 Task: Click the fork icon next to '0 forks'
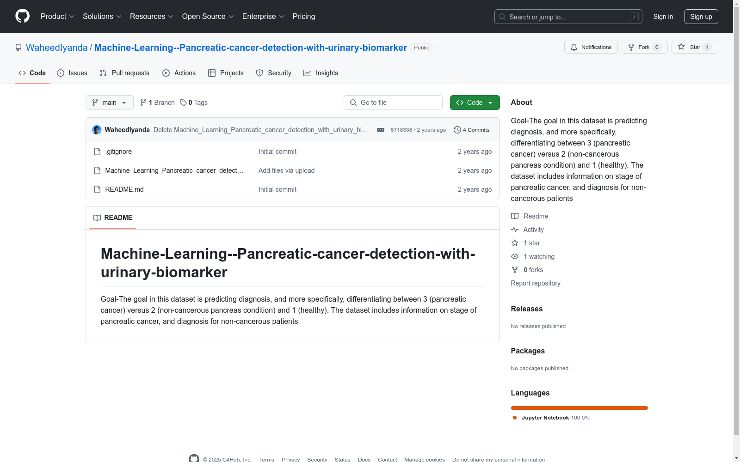(x=515, y=270)
